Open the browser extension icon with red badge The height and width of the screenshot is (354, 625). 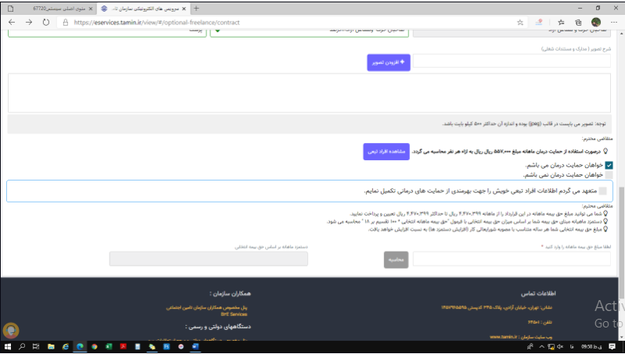click(539, 23)
